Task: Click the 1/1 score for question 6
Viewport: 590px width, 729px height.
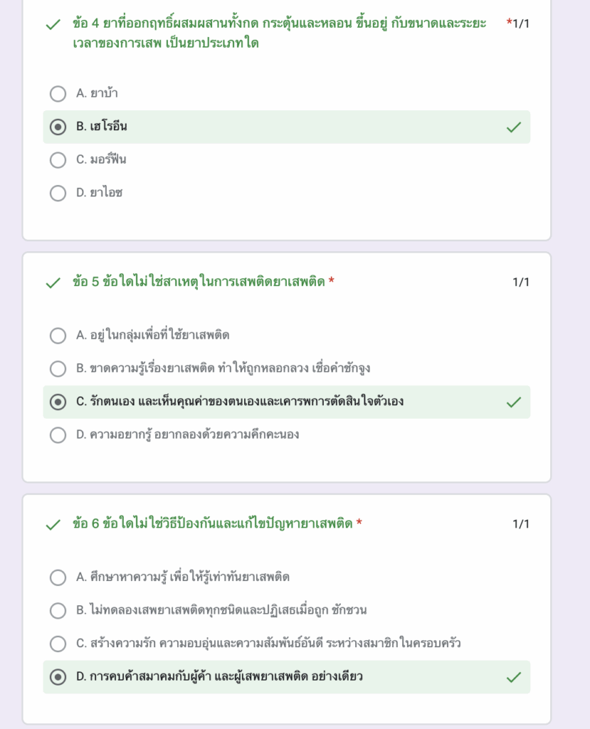Action: tap(521, 525)
